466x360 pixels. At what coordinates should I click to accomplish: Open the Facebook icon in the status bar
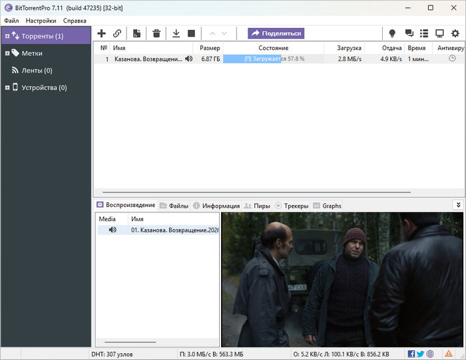(x=411, y=354)
